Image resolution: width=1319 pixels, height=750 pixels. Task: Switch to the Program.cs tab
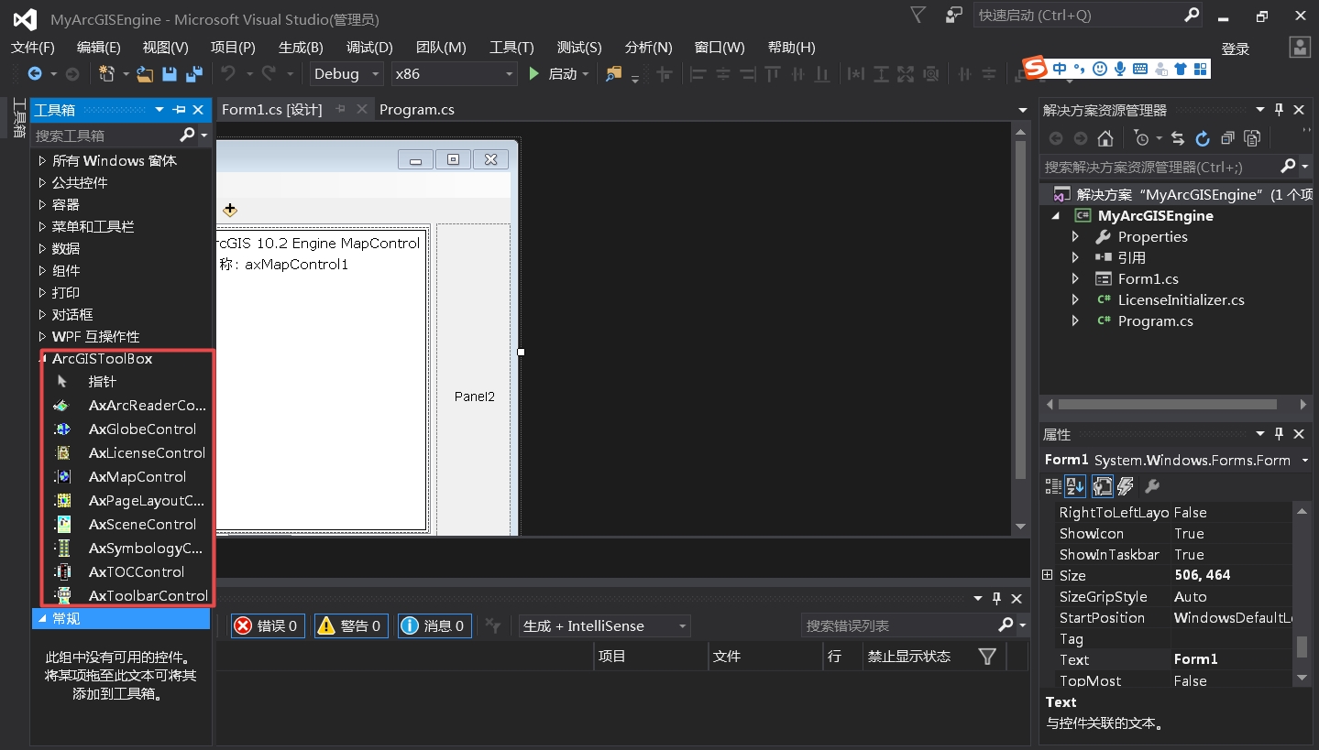pyautogui.click(x=417, y=109)
